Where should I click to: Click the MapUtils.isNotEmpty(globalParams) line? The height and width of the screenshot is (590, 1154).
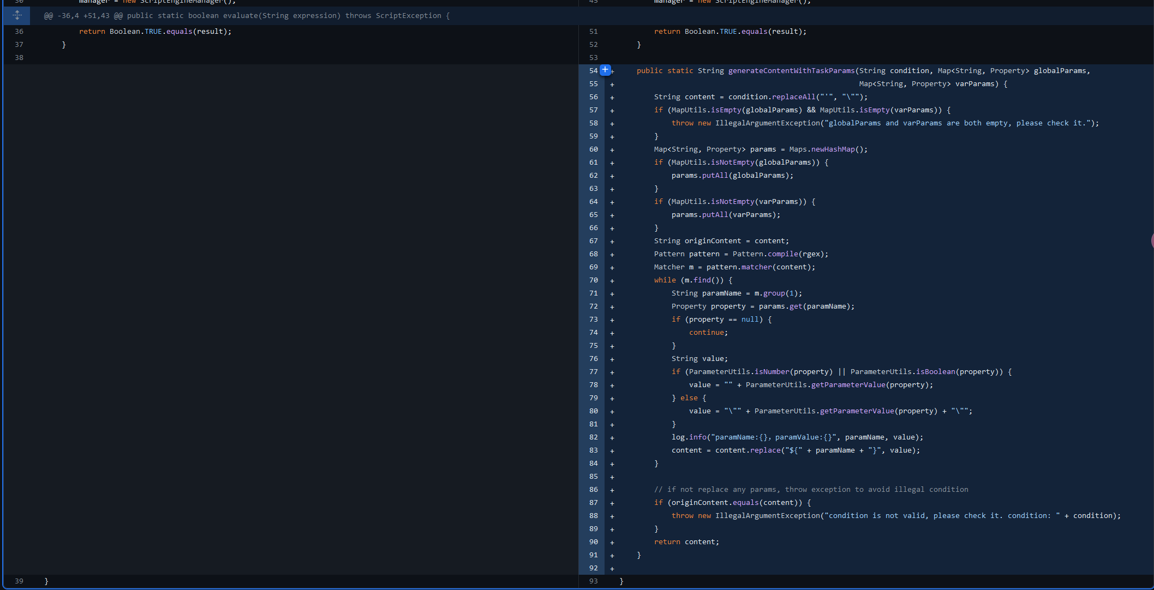[741, 162]
